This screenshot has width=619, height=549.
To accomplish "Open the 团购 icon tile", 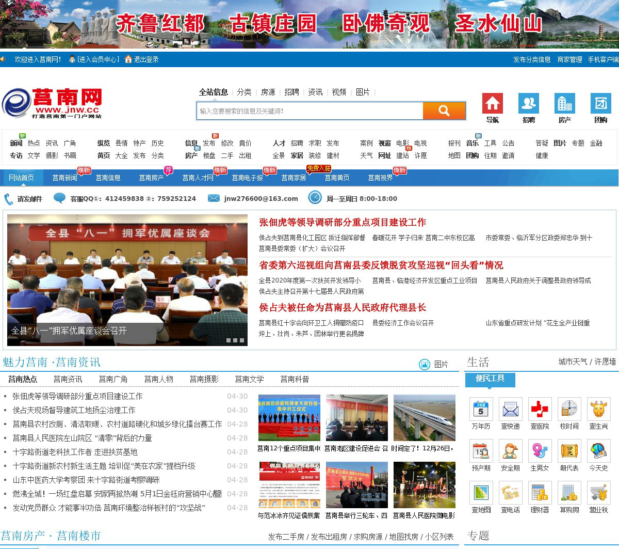I will [601, 103].
